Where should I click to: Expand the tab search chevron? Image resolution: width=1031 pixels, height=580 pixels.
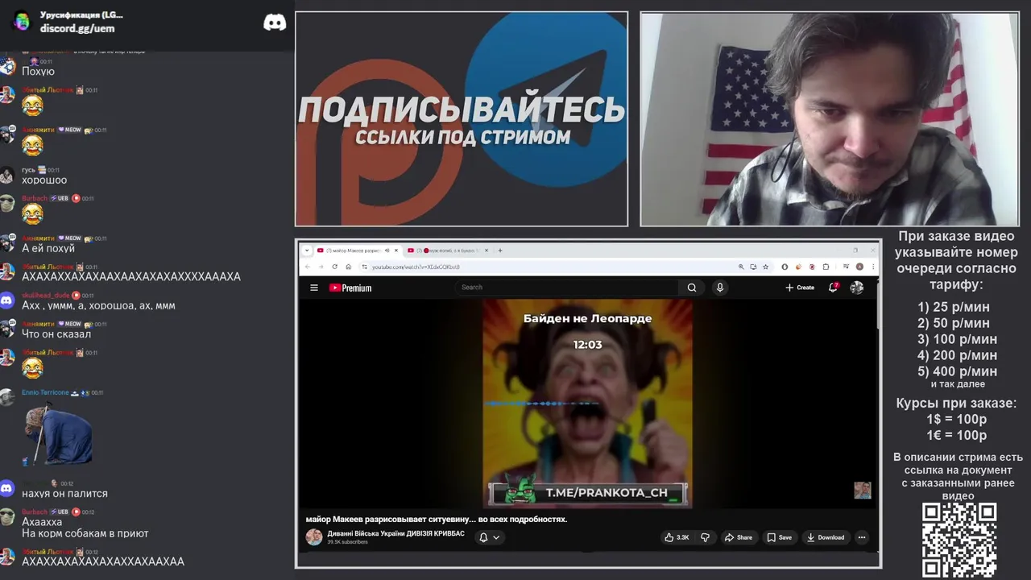point(307,251)
